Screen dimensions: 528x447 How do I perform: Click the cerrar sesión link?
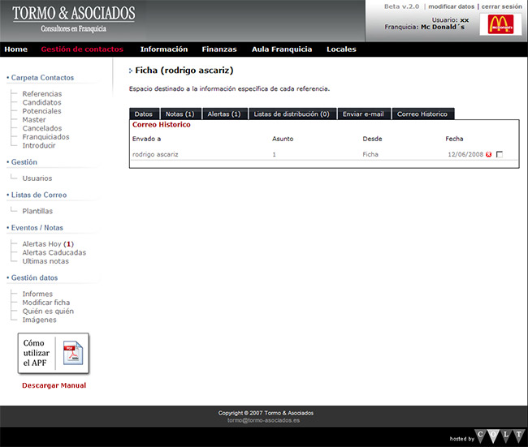coord(501,6)
